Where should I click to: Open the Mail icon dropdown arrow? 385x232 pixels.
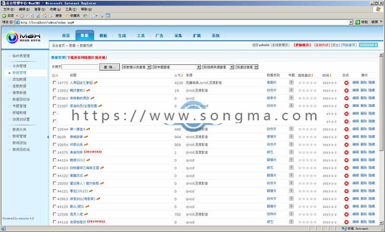[97, 16]
